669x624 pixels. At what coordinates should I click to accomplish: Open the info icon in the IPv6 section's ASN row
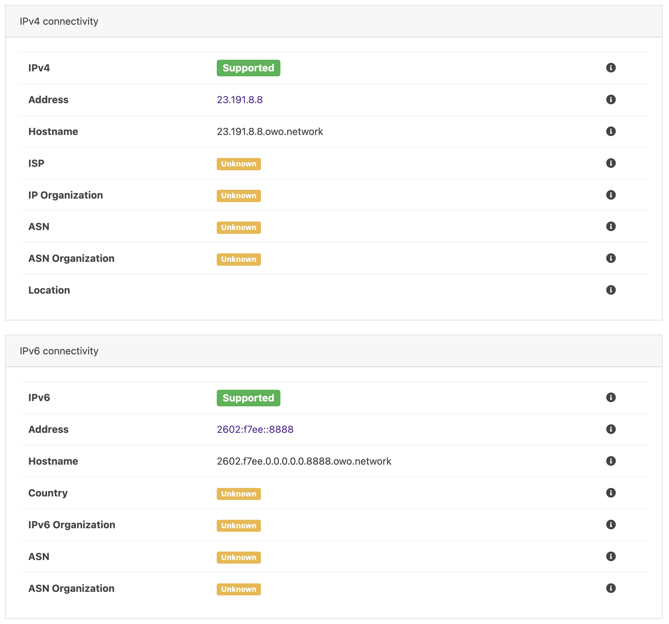click(611, 556)
